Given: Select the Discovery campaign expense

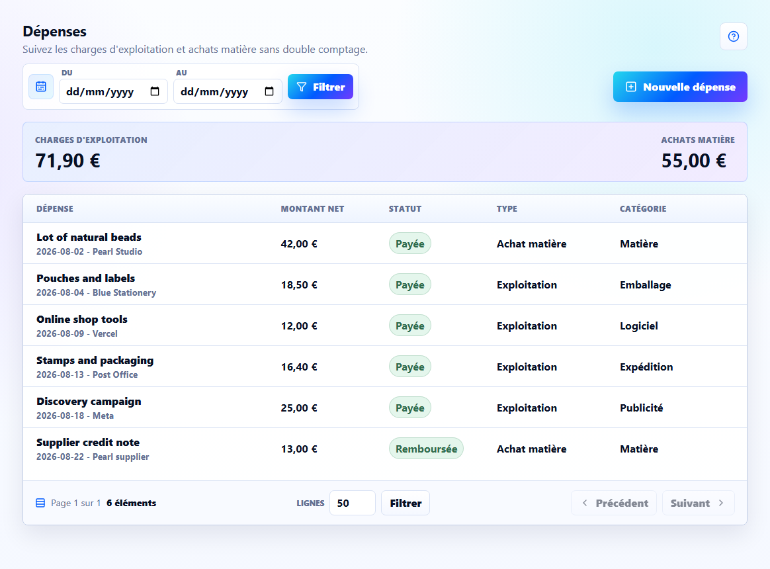Looking at the screenshot, I should tap(385, 408).
